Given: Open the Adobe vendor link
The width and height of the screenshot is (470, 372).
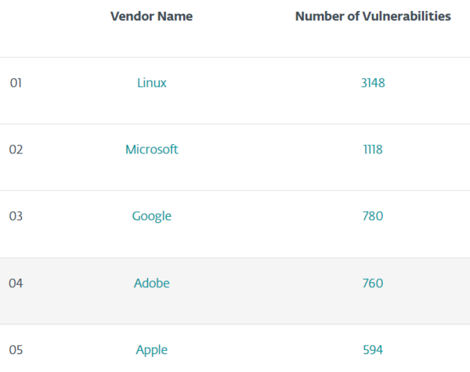Looking at the screenshot, I should tap(152, 284).
